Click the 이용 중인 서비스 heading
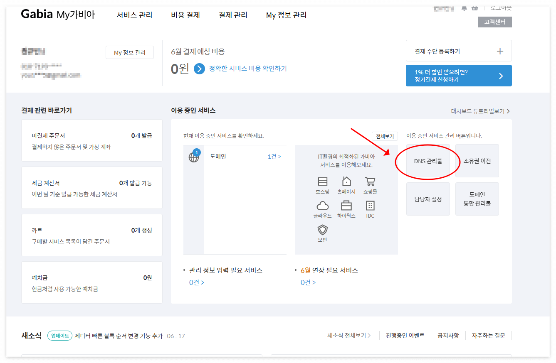 (193, 110)
